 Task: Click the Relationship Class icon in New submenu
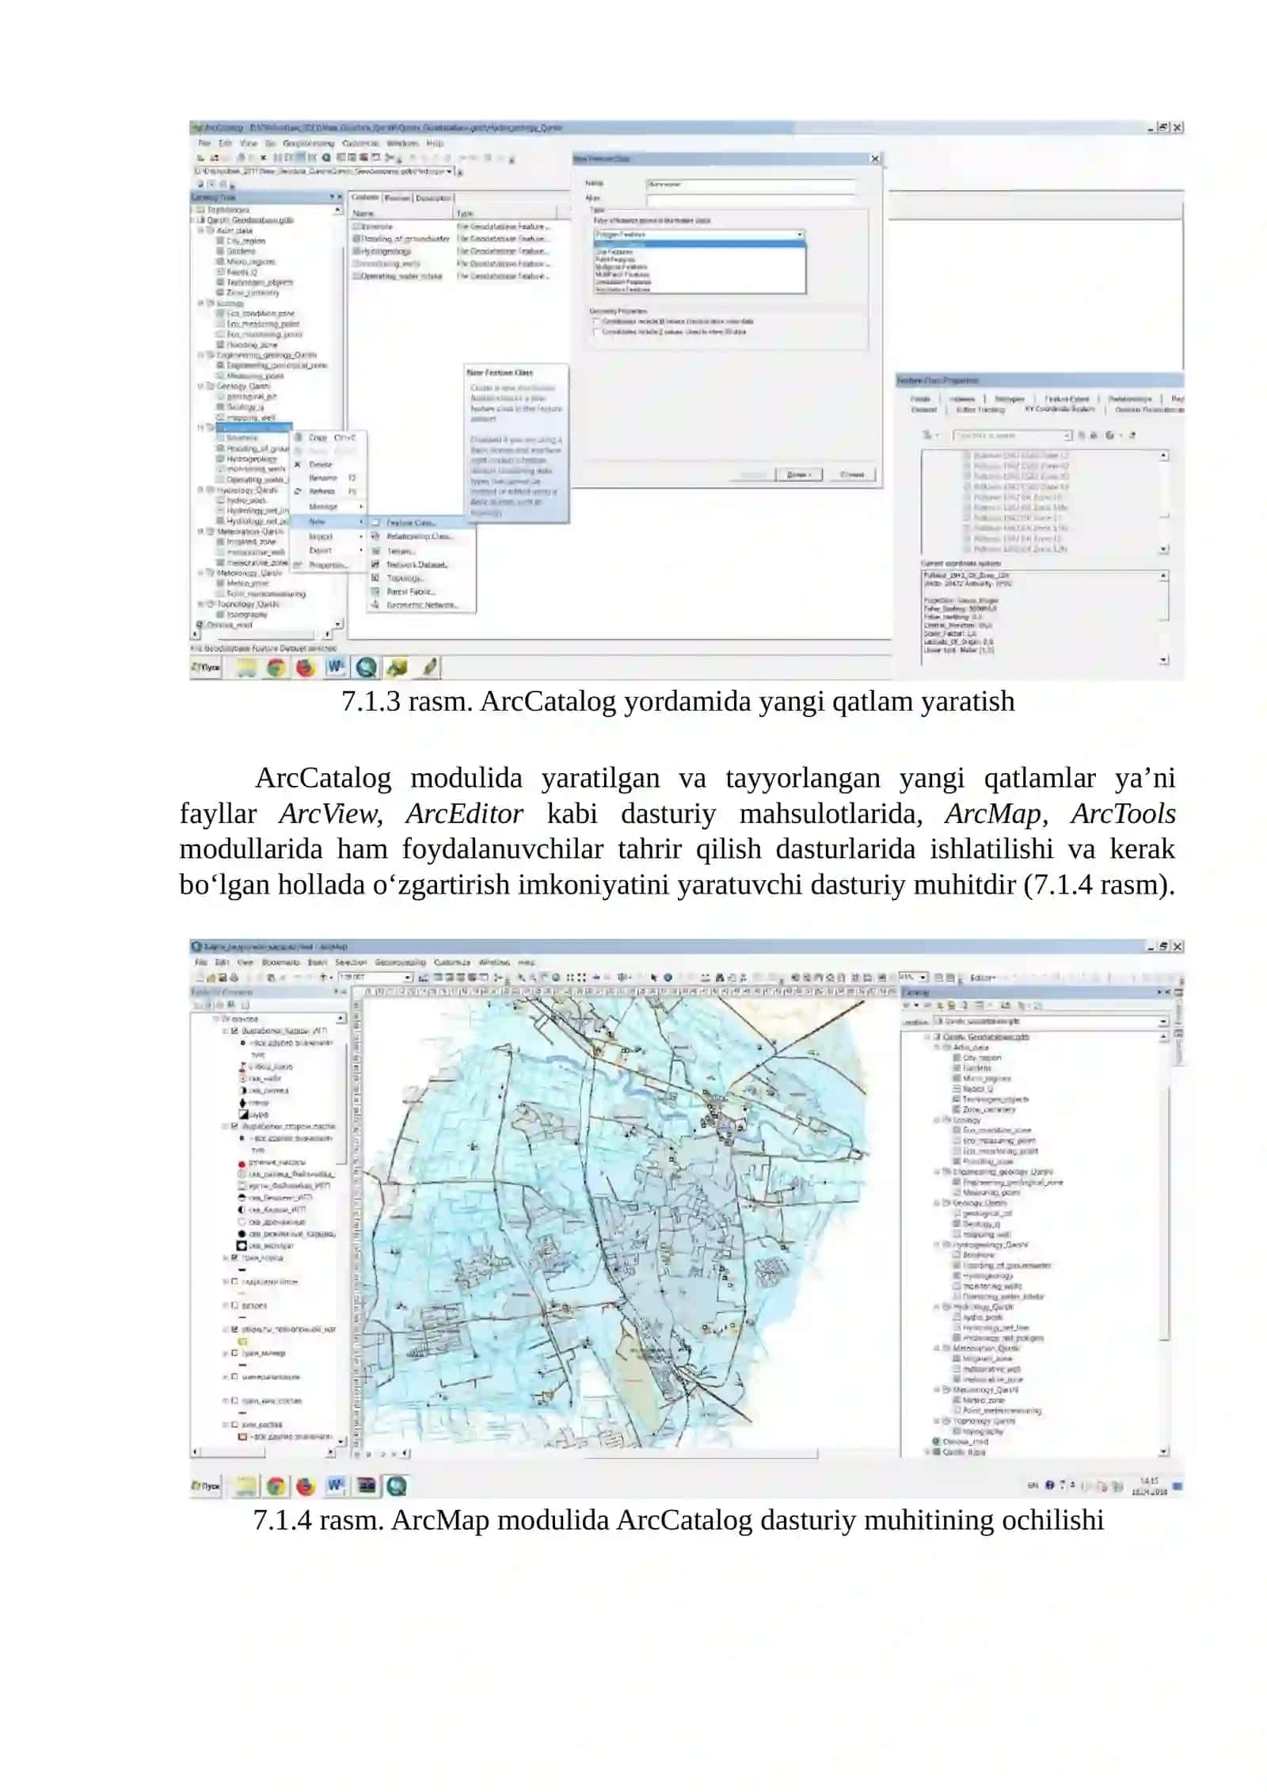click(376, 536)
